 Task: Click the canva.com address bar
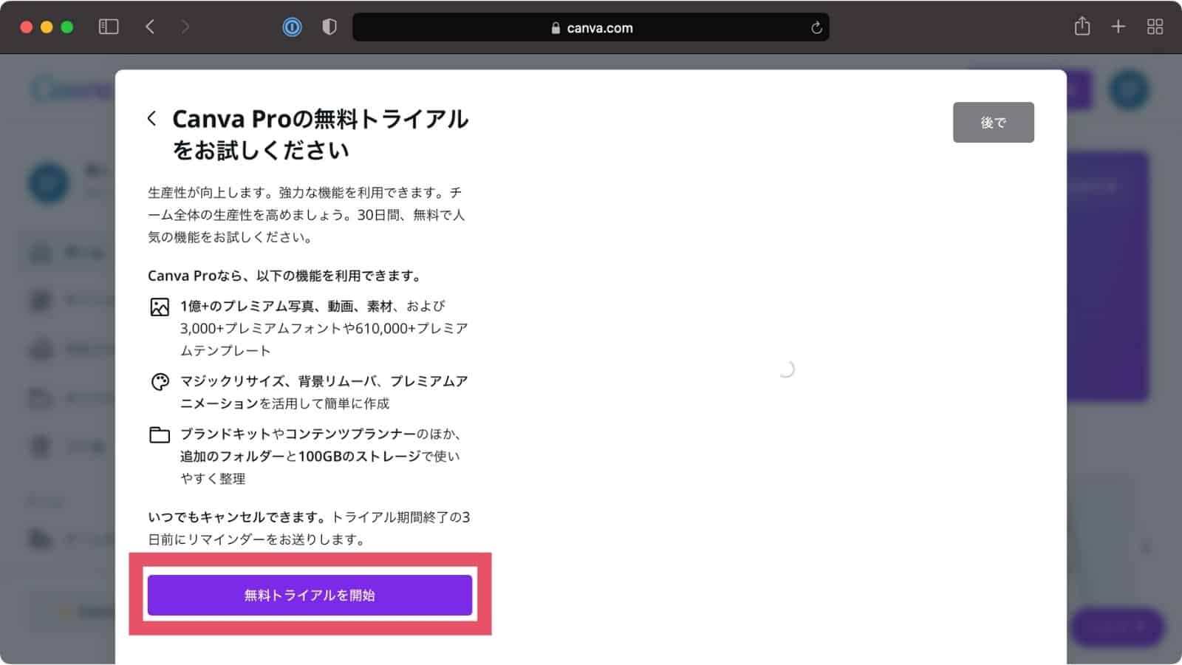tap(591, 27)
